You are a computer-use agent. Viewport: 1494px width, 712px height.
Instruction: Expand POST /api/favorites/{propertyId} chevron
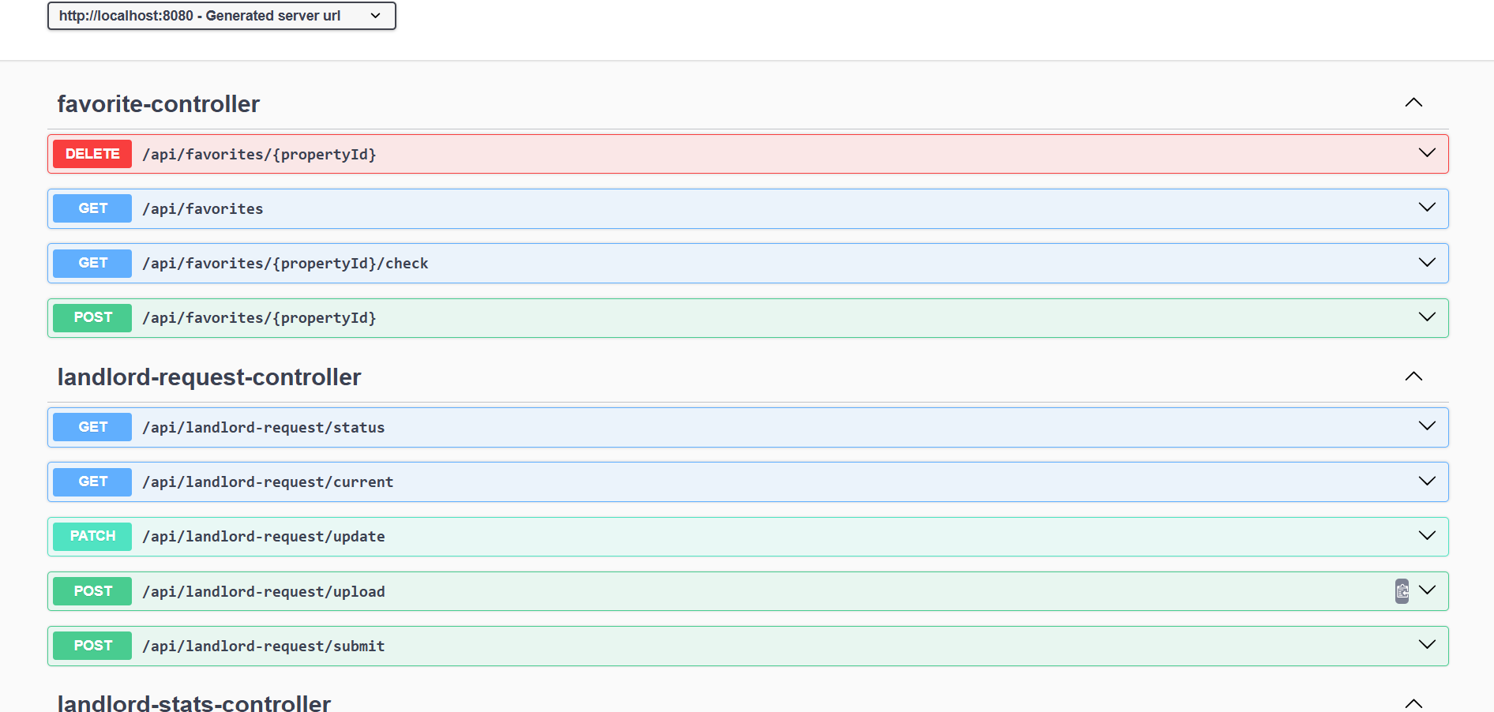click(x=1427, y=317)
